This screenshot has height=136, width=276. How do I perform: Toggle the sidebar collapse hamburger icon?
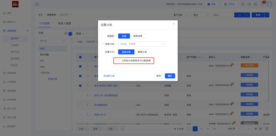37,4
